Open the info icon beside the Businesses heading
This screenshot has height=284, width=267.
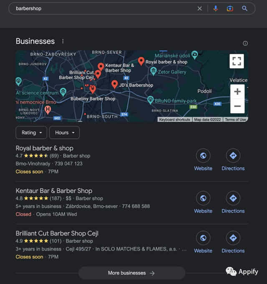pos(245,43)
